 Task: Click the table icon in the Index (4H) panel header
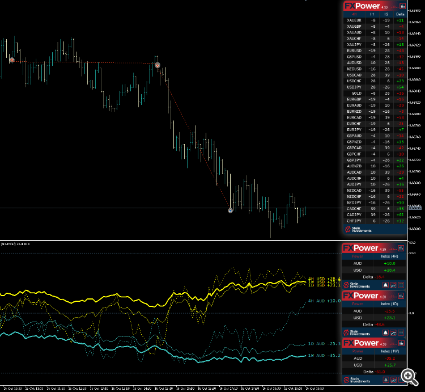[x=401, y=248]
